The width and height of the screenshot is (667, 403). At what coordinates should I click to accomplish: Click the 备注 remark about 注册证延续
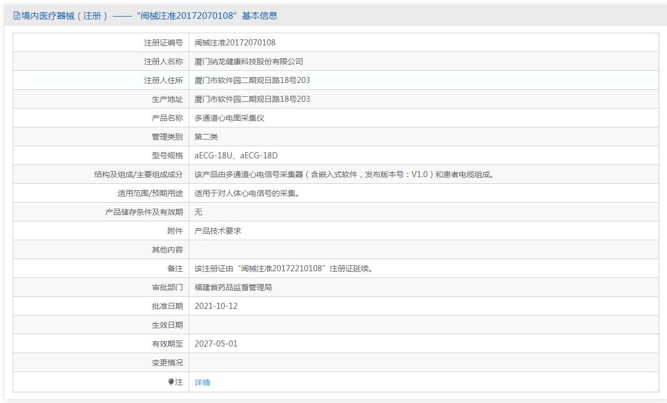point(285,268)
